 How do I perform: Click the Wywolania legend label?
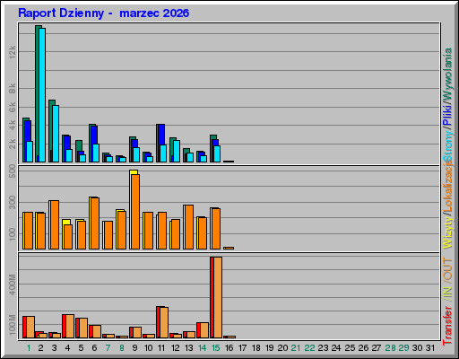tap(447, 74)
